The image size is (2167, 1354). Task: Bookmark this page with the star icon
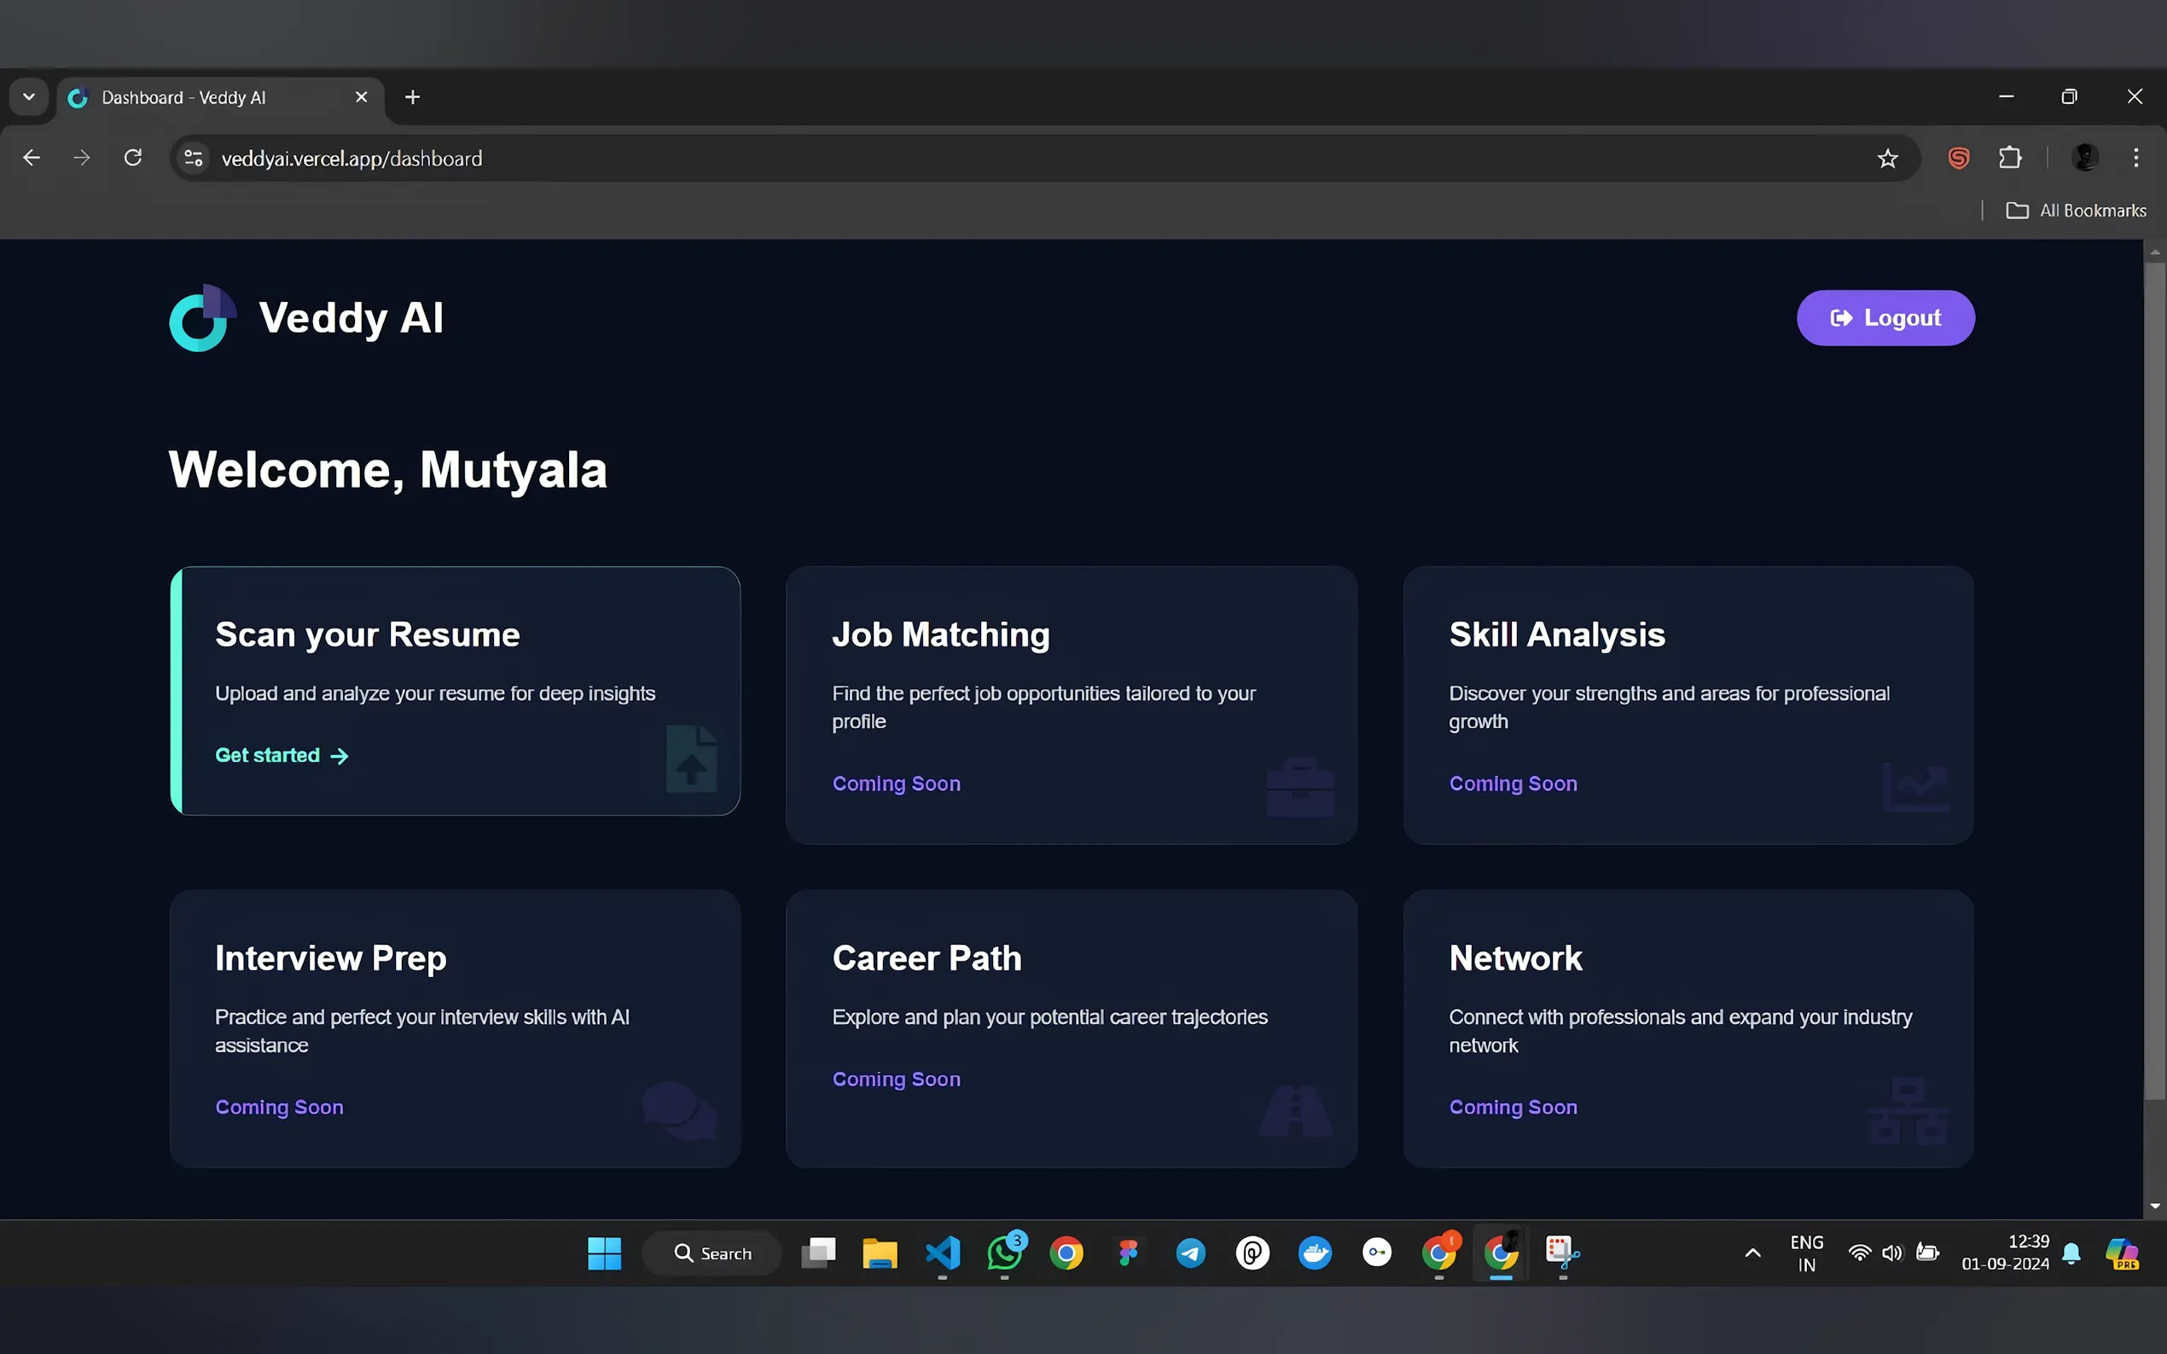click(1887, 159)
